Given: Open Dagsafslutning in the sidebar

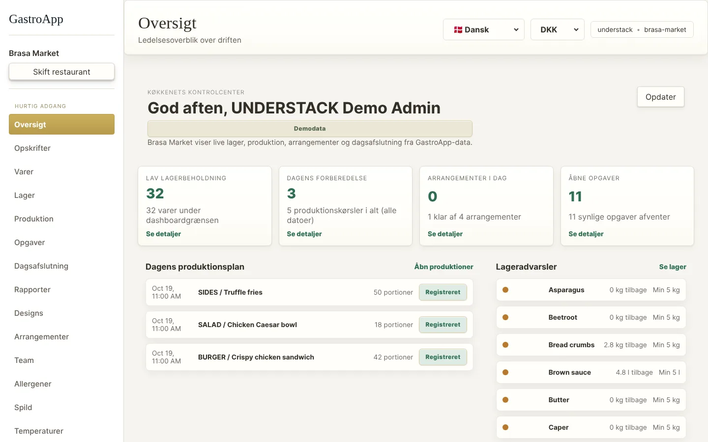Looking at the screenshot, I should (x=61, y=266).
